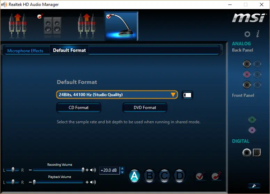Decrease Playback Volume with the minus sign
270x194 pixels.
(30, 182)
